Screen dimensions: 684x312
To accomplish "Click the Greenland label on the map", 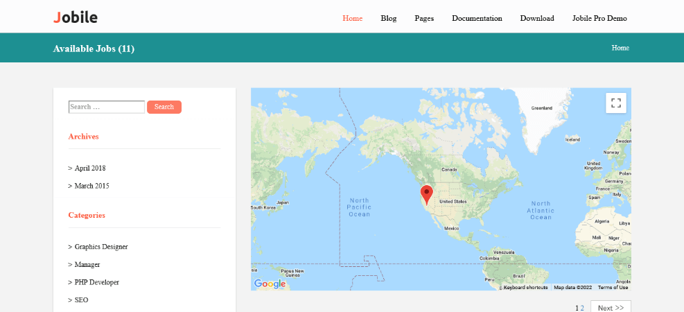I will coord(542,107).
